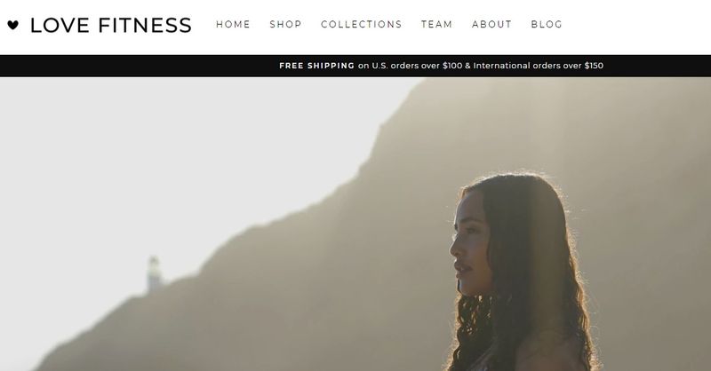
Task: Open the ABOUT page link
Action: point(491,25)
